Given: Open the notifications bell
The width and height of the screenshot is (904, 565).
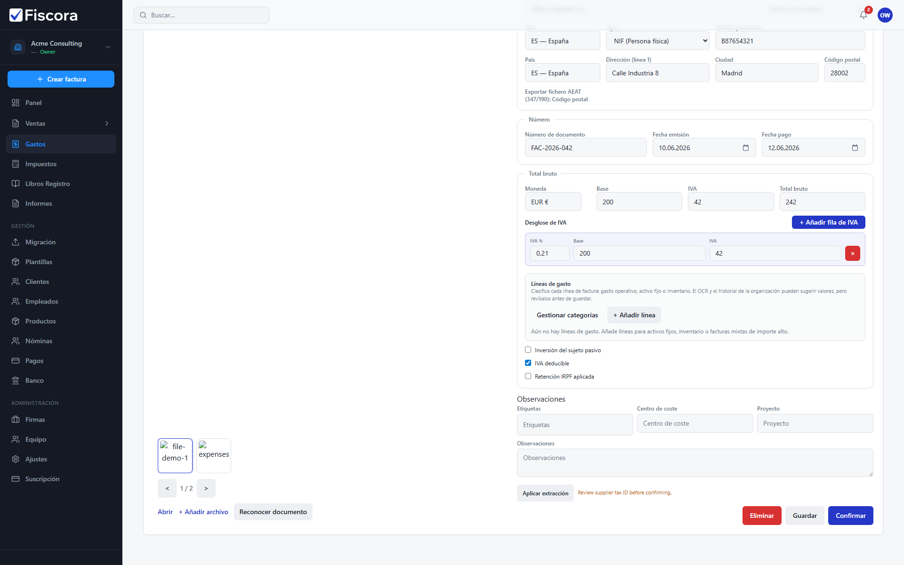Looking at the screenshot, I should tap(864, 15).
